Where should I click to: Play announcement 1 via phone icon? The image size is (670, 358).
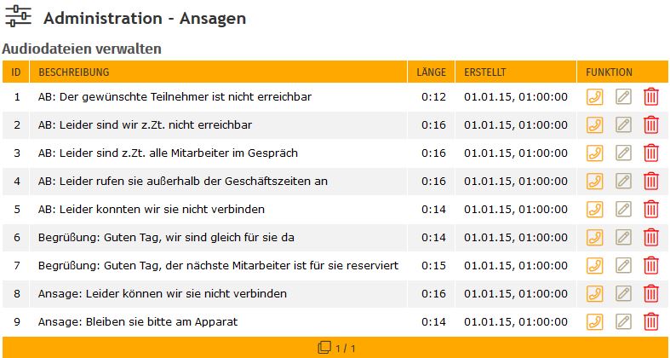coord(595,97)
